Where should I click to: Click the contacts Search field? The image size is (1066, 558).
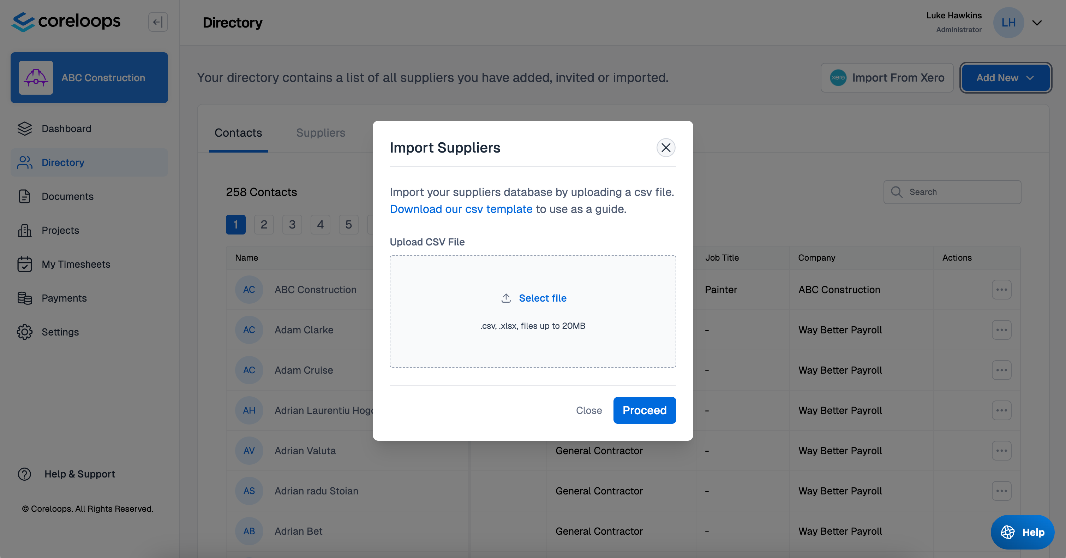point(952,192)
